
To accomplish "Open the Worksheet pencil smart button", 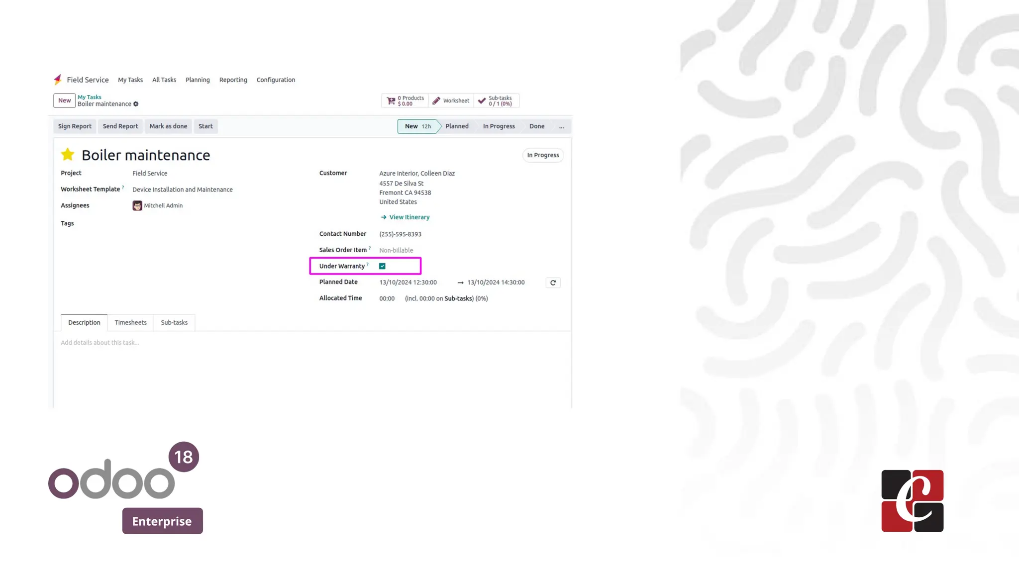I will 451,101.
